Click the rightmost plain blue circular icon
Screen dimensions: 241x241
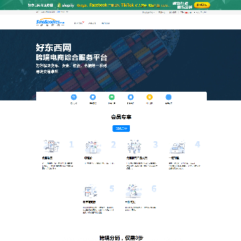169,97
